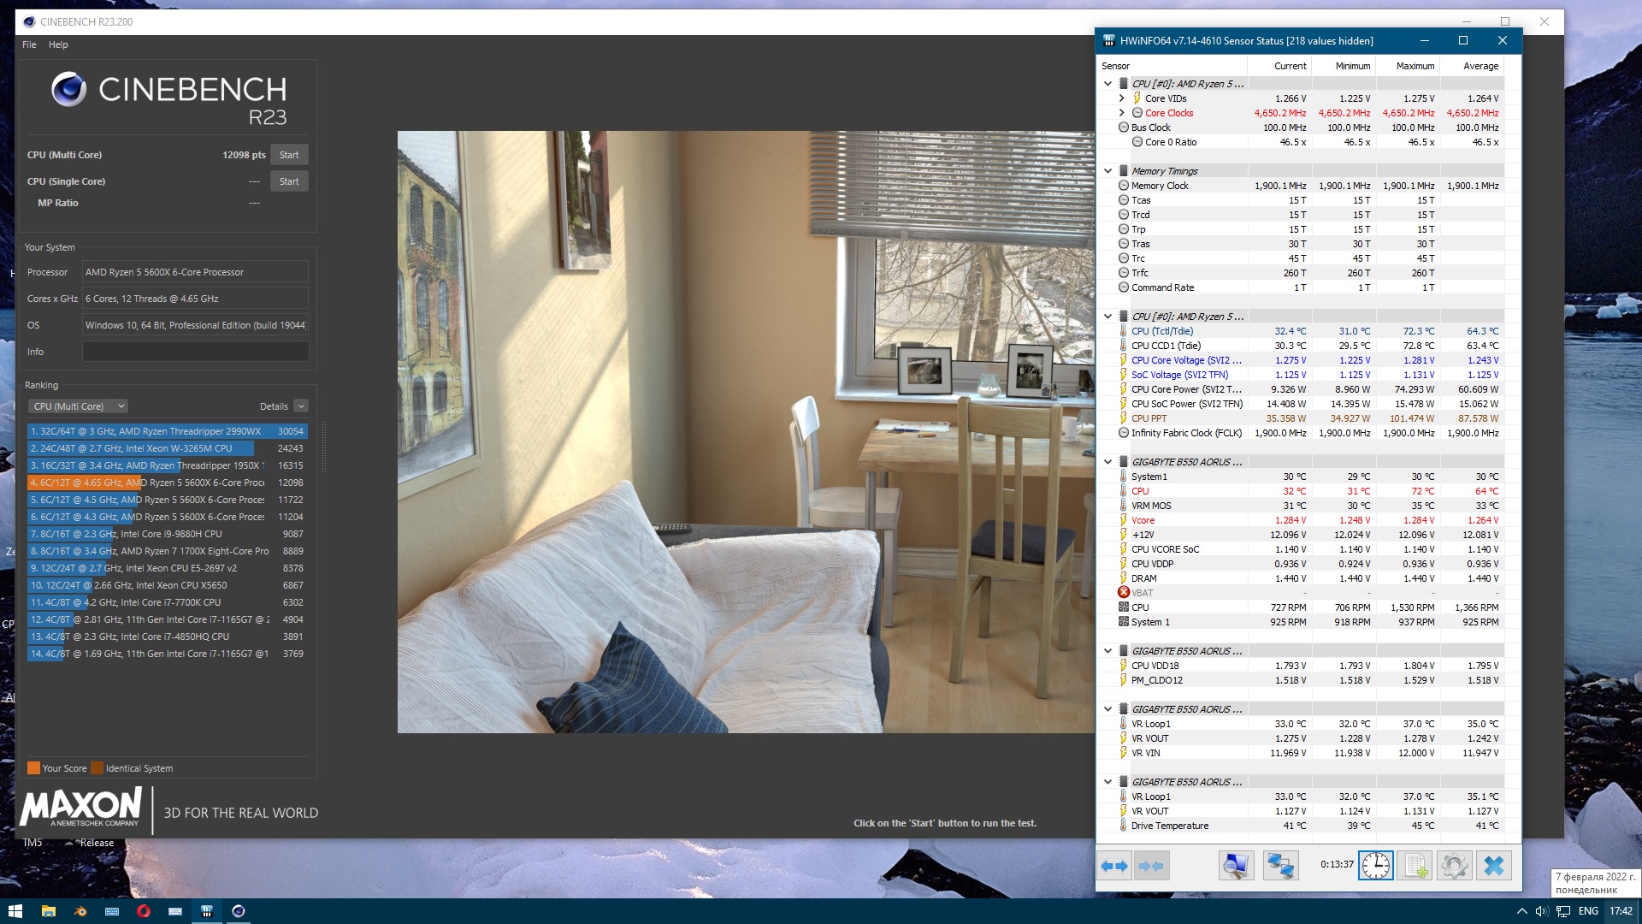Viewport: 1642px width, 924px height.
Task: Click the monitor with magnifier icon in HWiNFO
Action: click(1236, 866)
